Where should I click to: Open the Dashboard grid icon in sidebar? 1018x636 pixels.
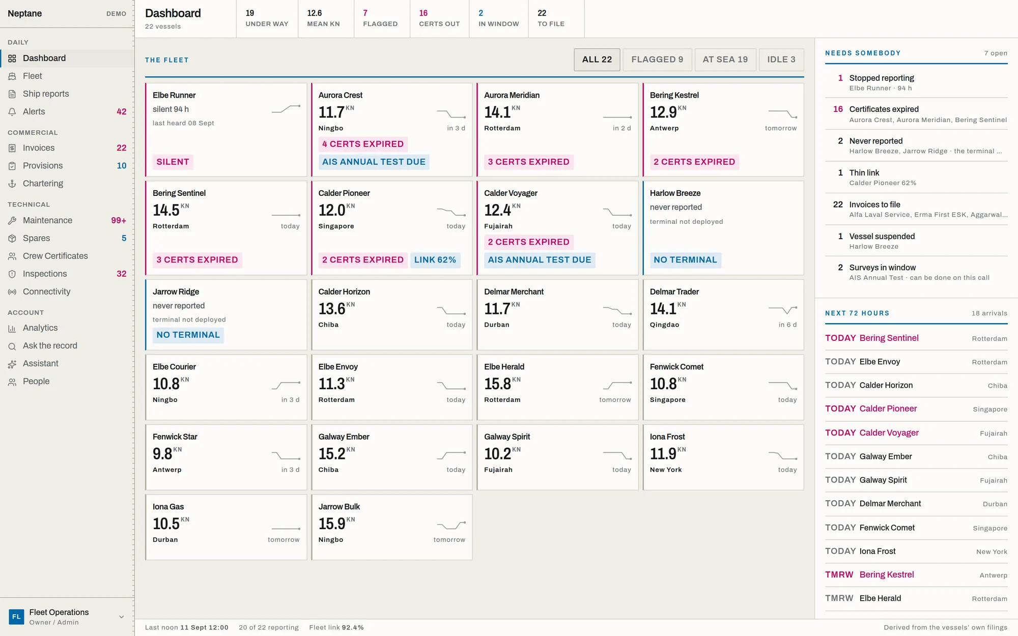(12, 59)
